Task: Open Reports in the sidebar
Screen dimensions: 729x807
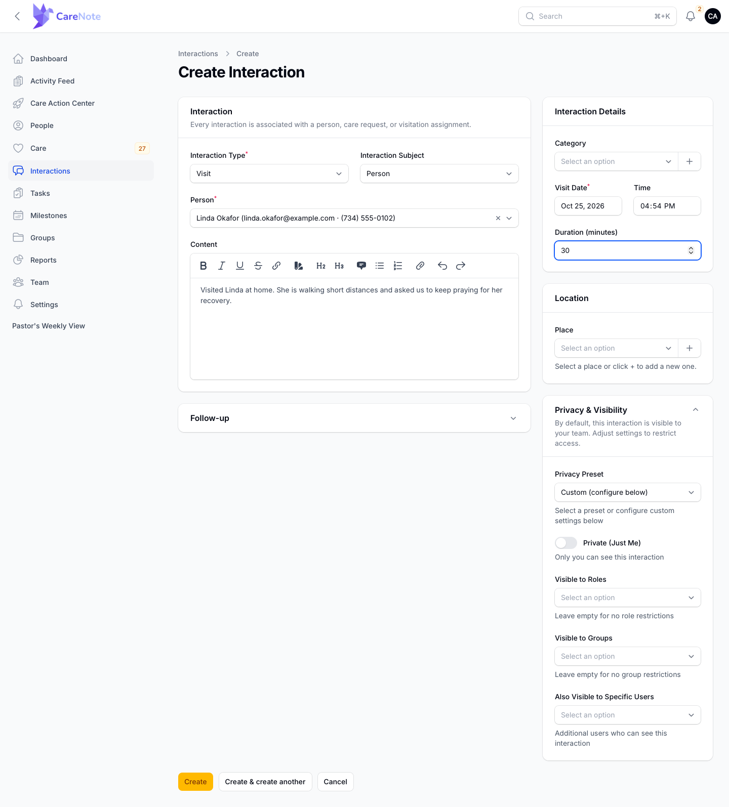Action: [x=81, y=260]
